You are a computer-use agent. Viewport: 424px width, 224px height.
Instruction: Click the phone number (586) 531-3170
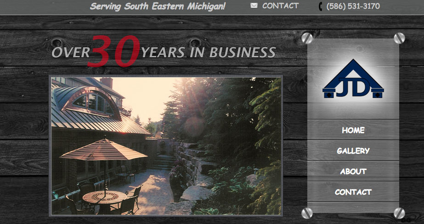click(353, 6)
